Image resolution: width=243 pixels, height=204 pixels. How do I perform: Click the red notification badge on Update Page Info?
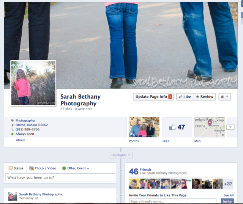point(170,97)
